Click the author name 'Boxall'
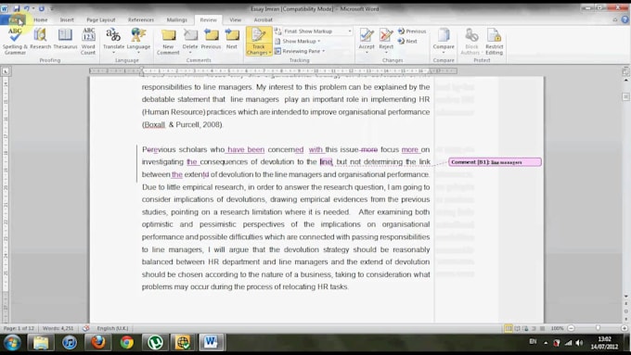The height and width of the screenshot is (355, 631). click(x=155, y=124)
